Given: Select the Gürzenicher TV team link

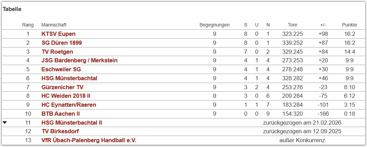Looking at the screenshot, I should click(x=62, y=87).
